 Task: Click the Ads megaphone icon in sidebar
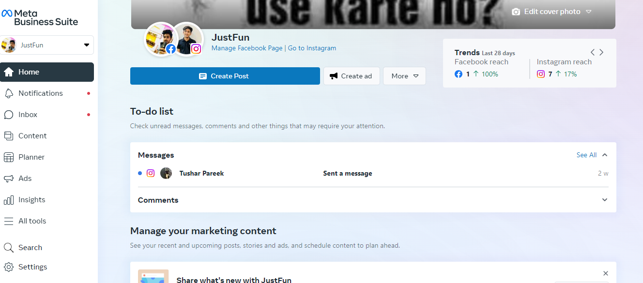point(9,179)
